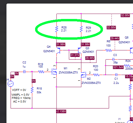The width and height of the screenshot is (133, 123).
Task: Click the M2 MOSFET symbol
Action: click(x=83, y=75)
